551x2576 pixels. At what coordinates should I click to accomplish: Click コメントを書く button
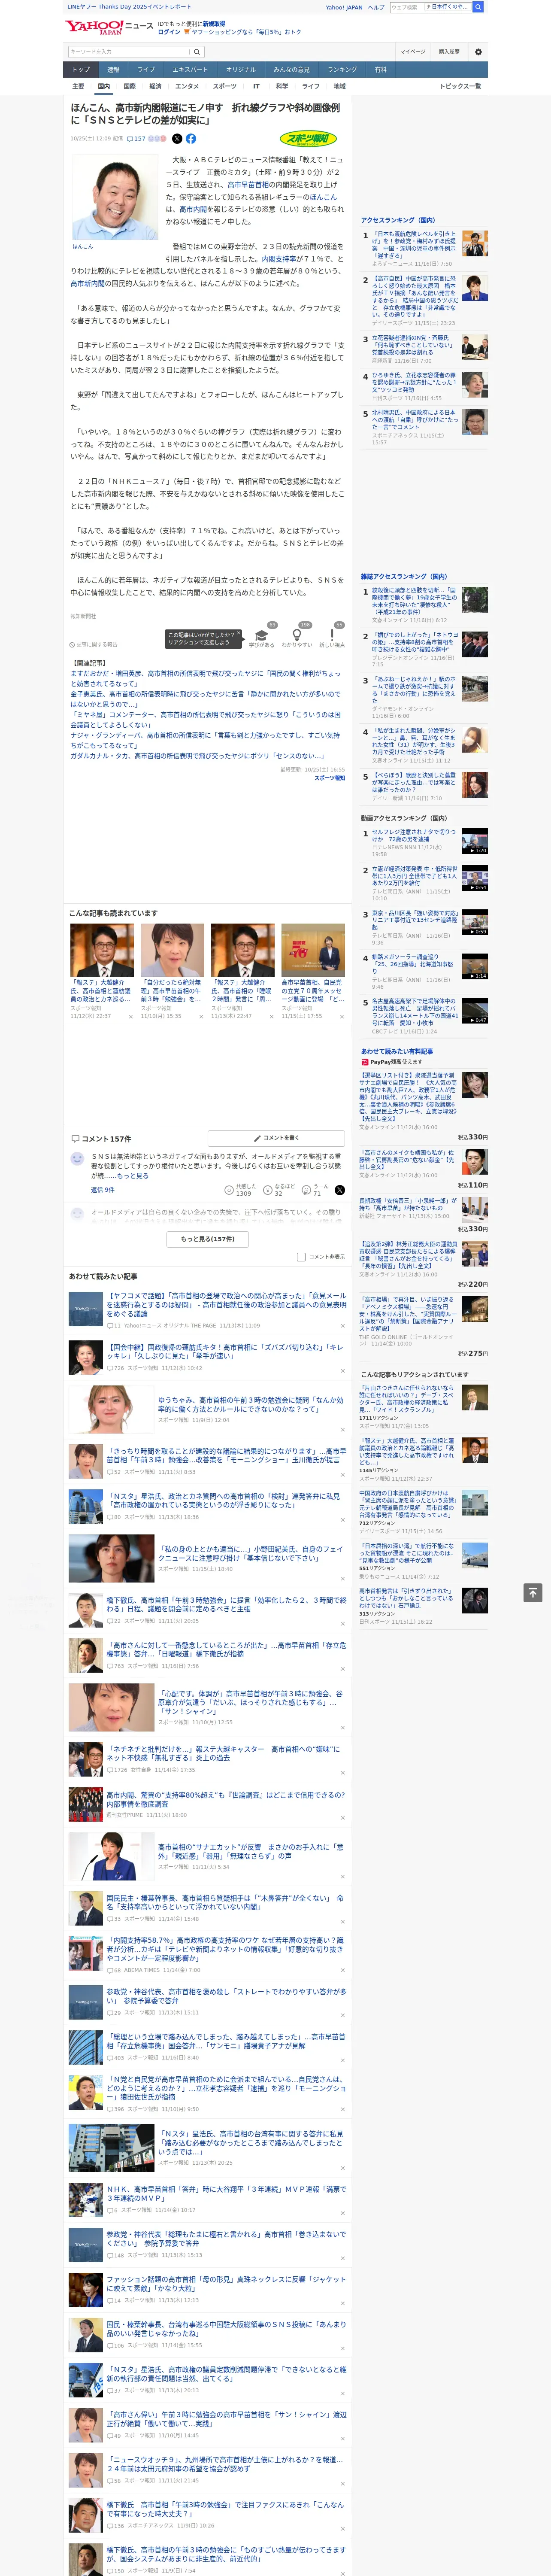point(276,1138)
